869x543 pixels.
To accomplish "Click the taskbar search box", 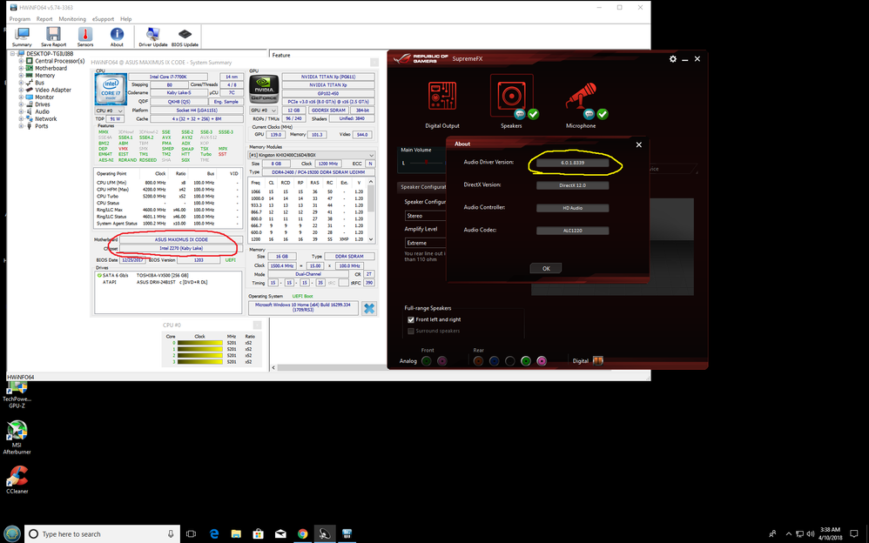I will [x=103, y=534].
